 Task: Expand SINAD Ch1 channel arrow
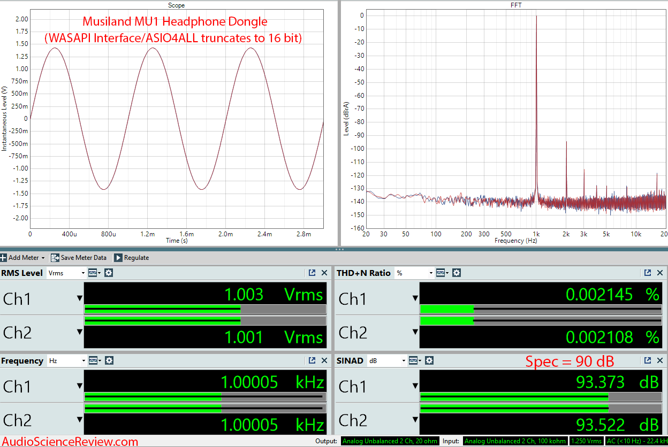(415, 386)
